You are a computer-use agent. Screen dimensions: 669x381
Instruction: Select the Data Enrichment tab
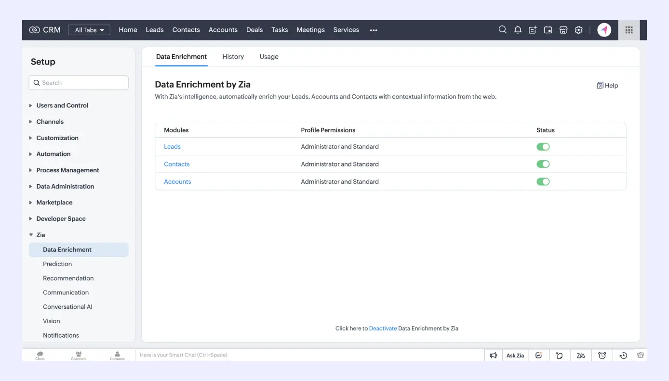[x=181, y=57]
